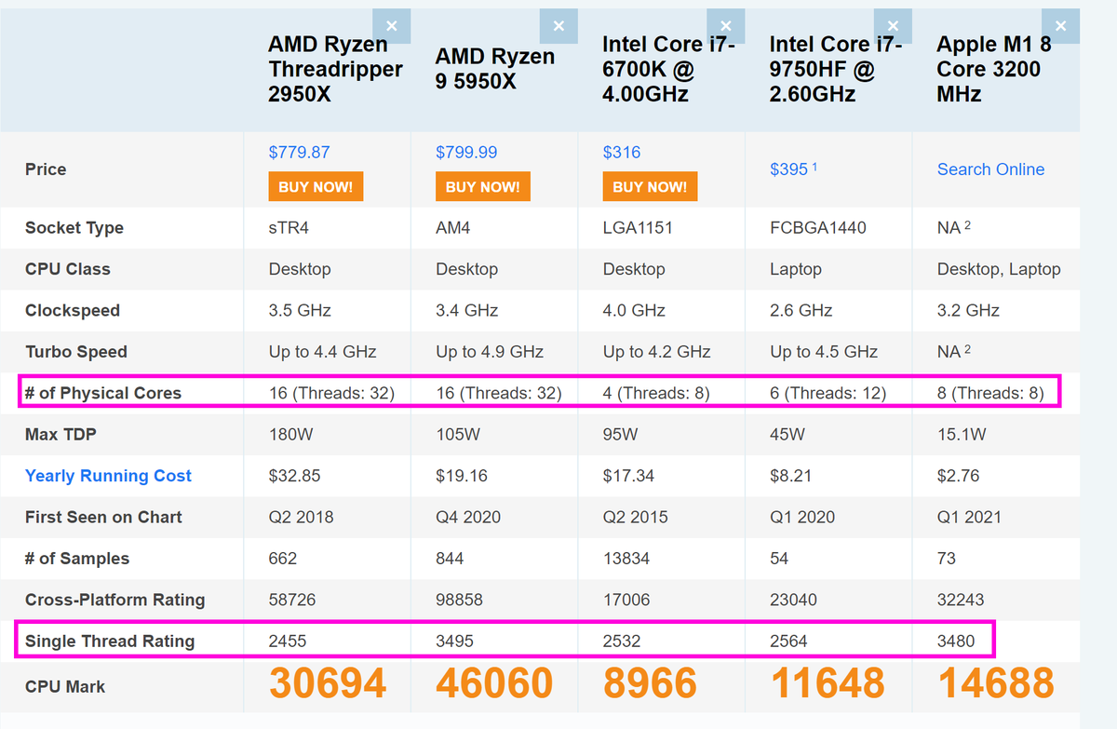1117x729 pixels.
Task: Click CPU Class Desktop, Laptop cell
Action: click(x=999, y=269)
